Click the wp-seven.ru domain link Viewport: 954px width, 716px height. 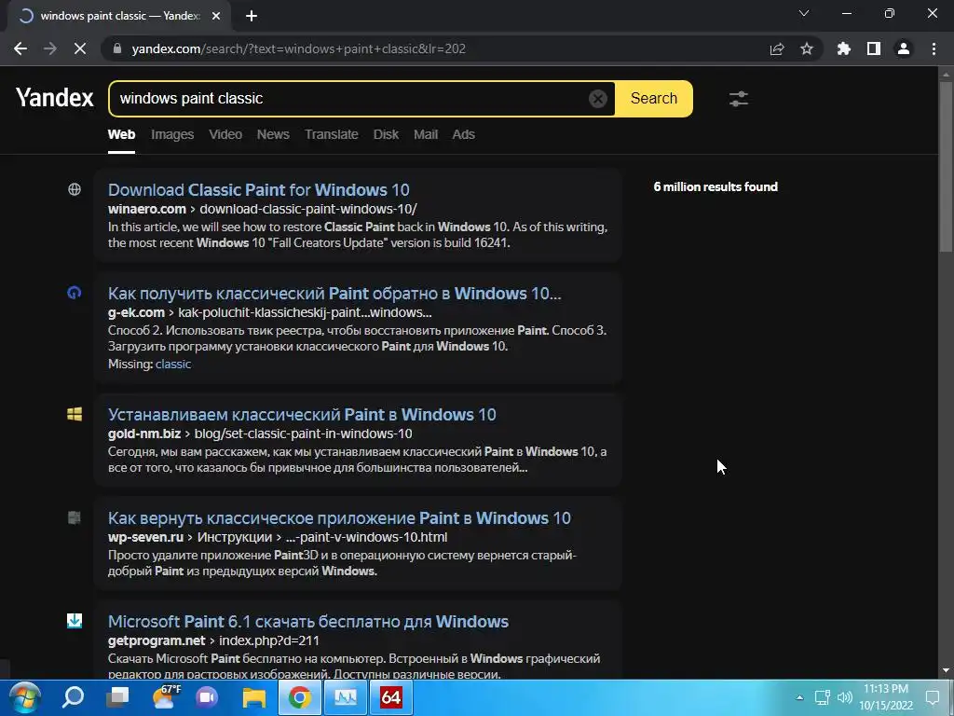click(145, 537)
